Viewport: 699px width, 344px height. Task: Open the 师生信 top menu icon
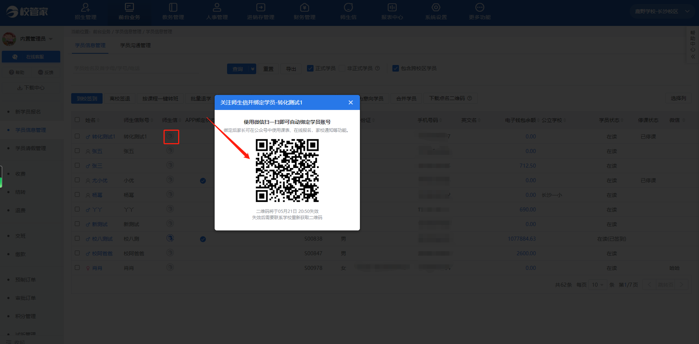click(348, 7)
